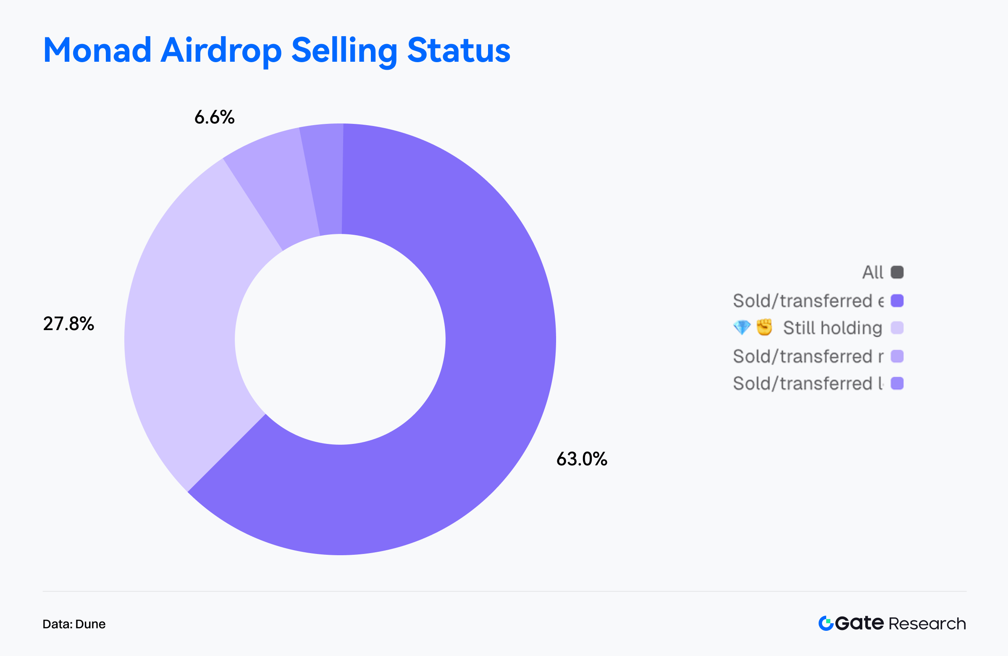Click the diamond emoji in the legend

coord(741,327)
